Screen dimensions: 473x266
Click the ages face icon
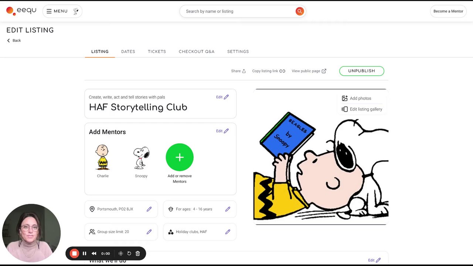[171, 209]
